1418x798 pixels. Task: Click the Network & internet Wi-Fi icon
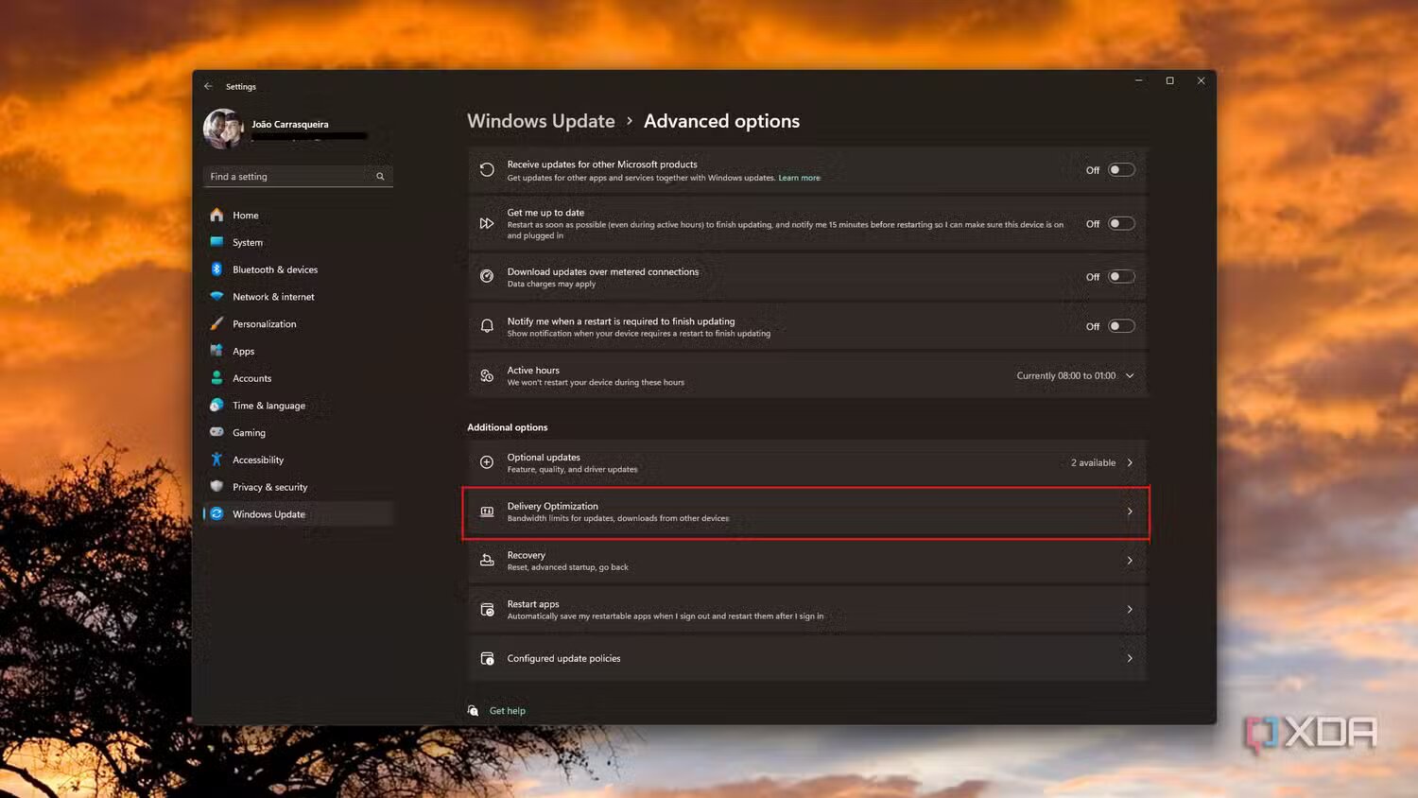click(x=216, y=297)
